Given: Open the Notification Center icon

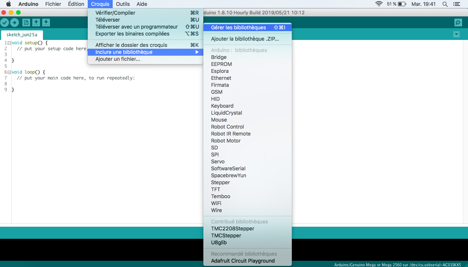Looking at the screenshot, I should [x=457, y=4].
